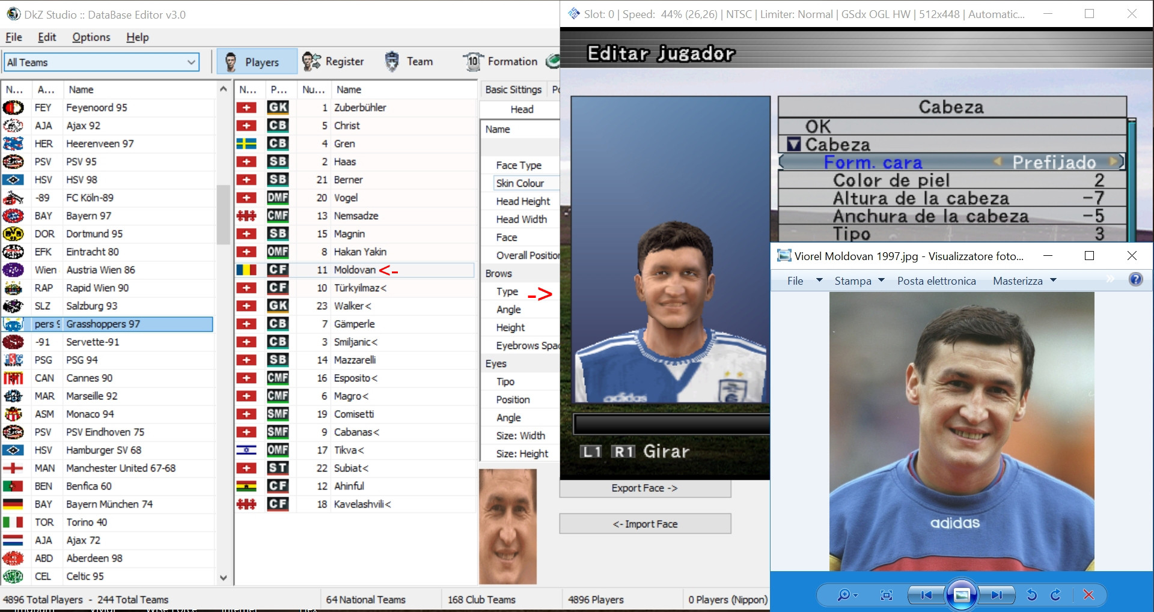
Task: Rotate photo counterclockwise
Action: click(x=1032, y=595)
